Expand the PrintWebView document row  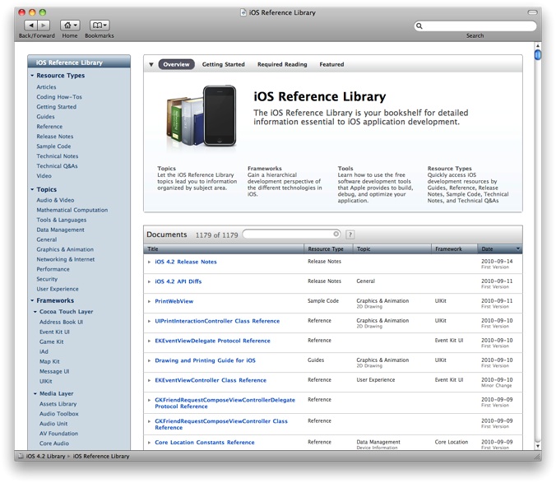point(150,301)
